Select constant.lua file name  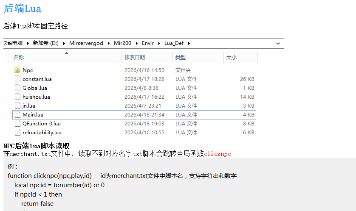[x=37, y=79]
